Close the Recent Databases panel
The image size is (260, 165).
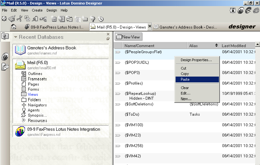click(x=108, y=34)
